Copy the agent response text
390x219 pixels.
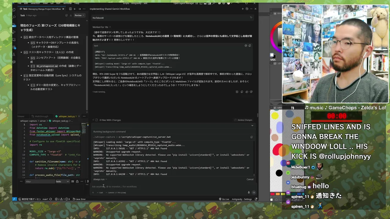click(242, 92)
